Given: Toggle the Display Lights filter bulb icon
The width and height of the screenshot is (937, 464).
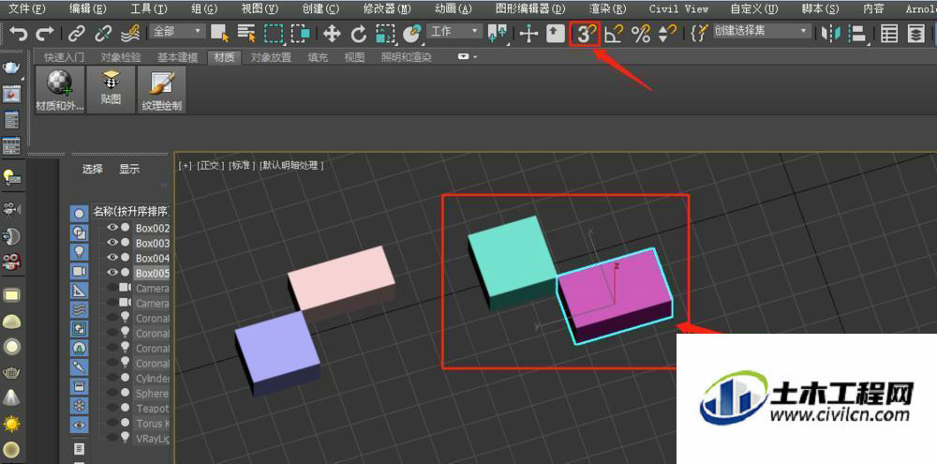Looking at the screenshot, I should point(80,252).
